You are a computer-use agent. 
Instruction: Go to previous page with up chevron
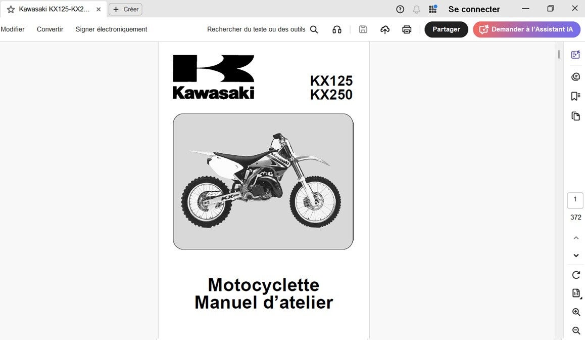576,238
